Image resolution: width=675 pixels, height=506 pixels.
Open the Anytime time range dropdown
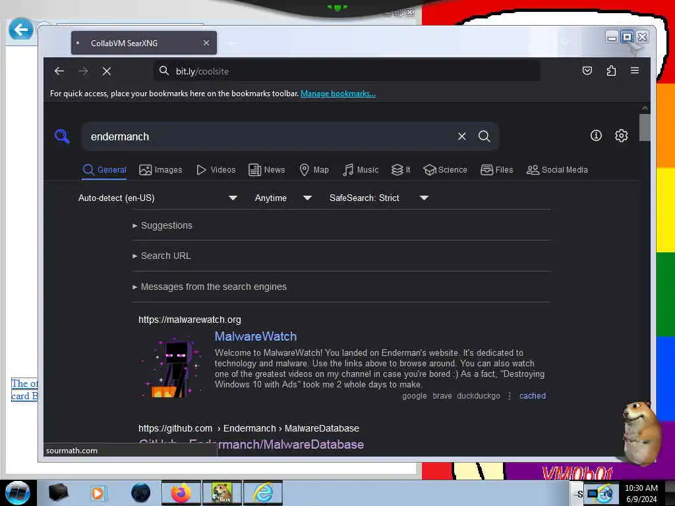pos(283,198)
